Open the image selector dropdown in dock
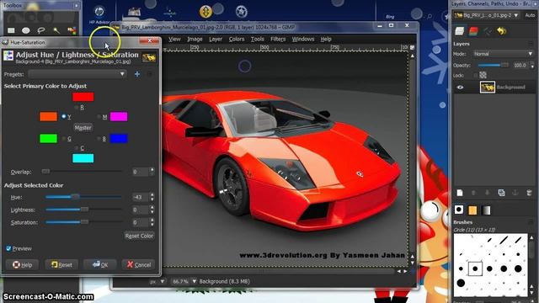The width and height of the screenshot is (539, 303). pos(487,15)
